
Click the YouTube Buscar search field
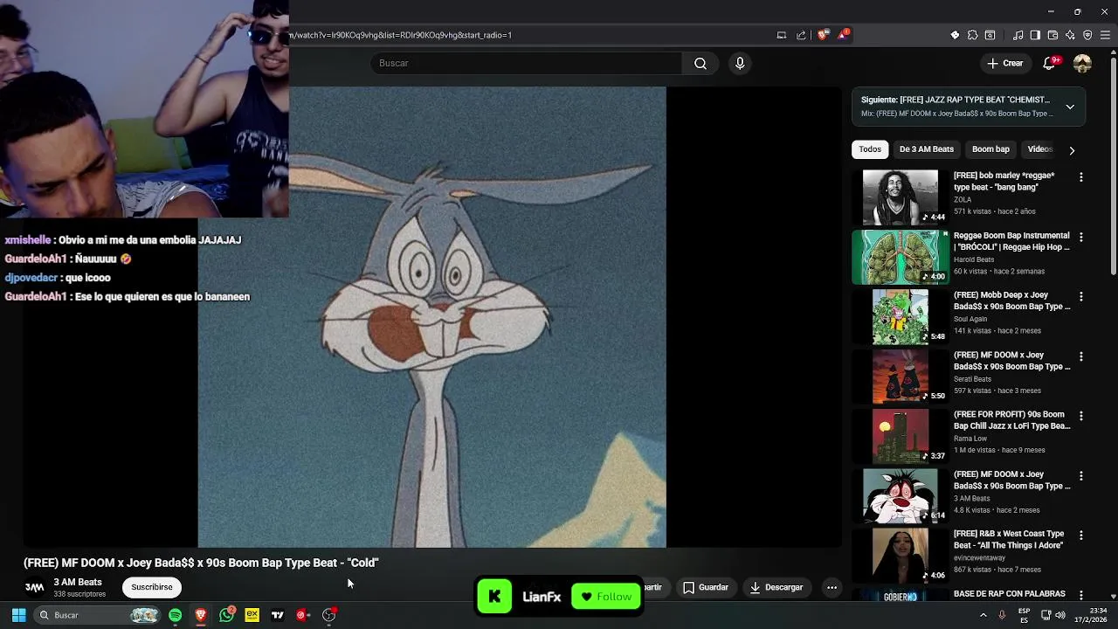click(x=526, y=63)
